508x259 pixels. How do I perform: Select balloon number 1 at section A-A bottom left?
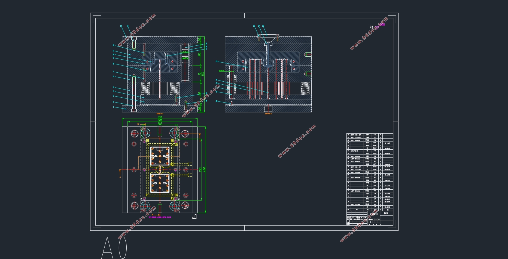[x=113, y=107]
